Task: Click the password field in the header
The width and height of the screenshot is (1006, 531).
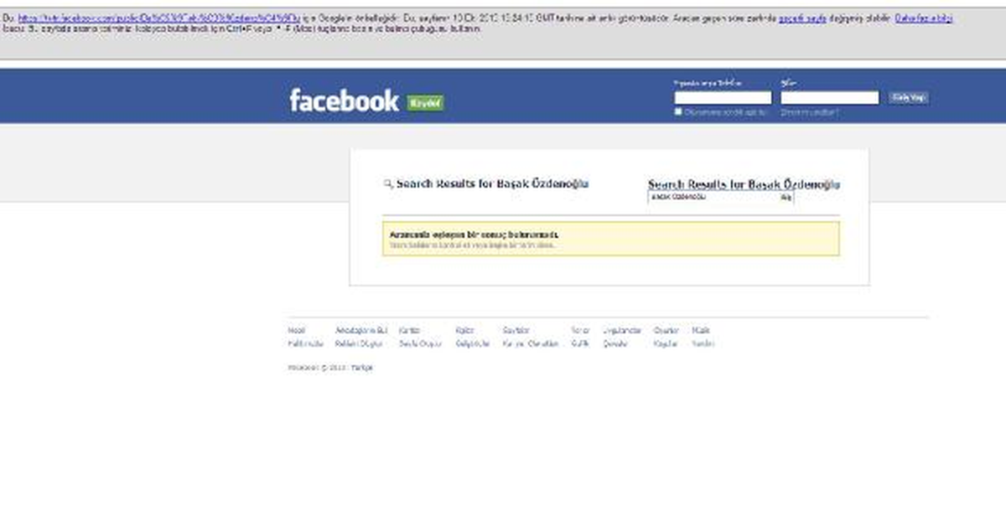Action: [829, 98]
